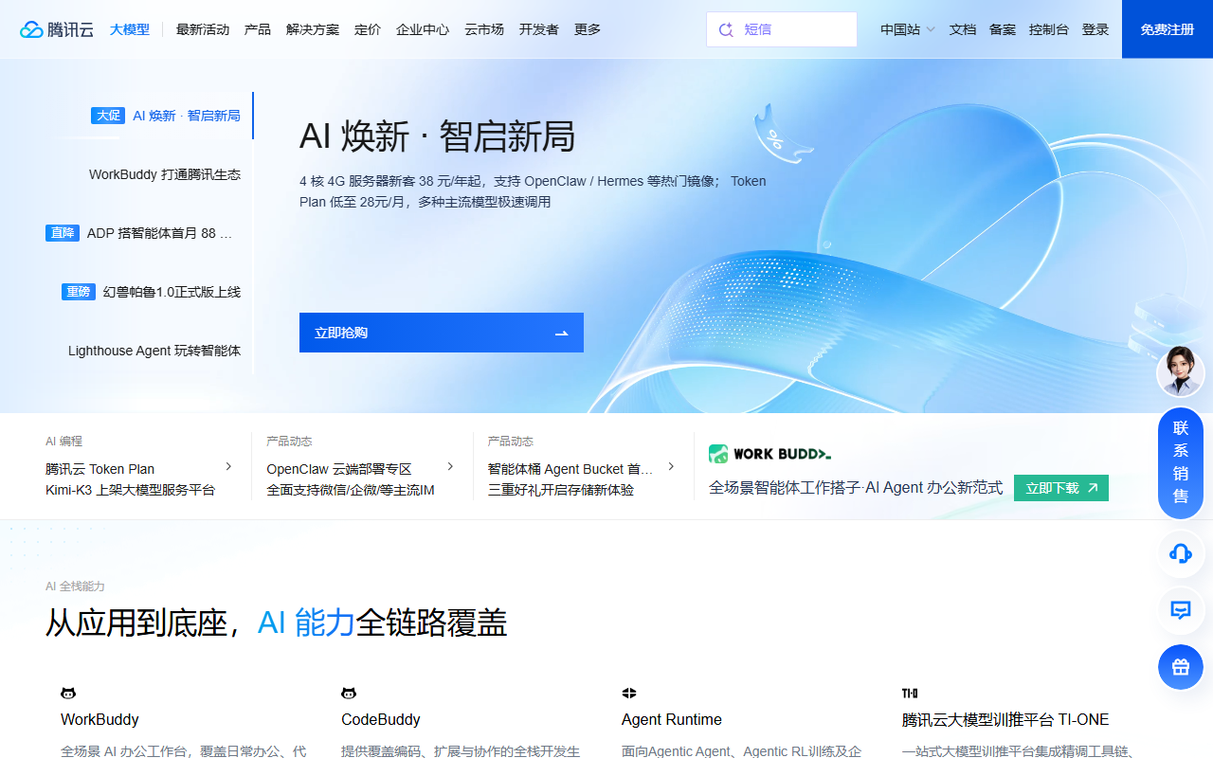The image size is (1213, 758).
Task: Open the feedback chat icon
Action: pos(1181,610)
